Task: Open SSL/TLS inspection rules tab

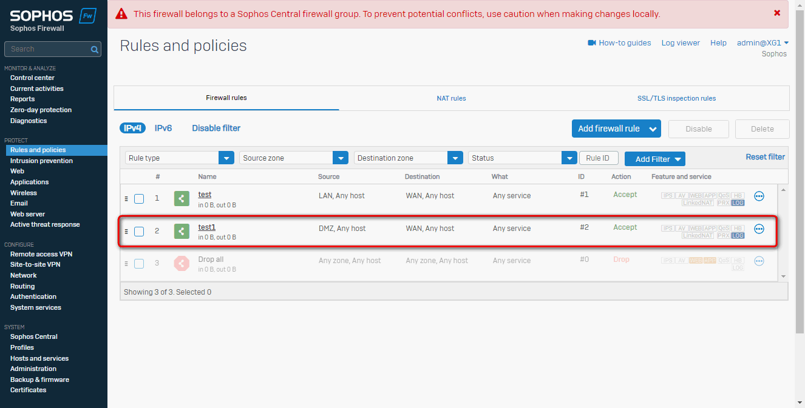Action: 676,98
